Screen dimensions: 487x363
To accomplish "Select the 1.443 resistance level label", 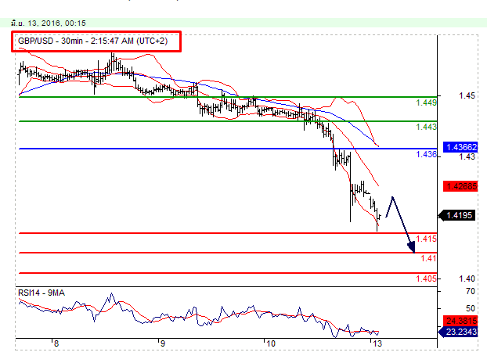I will pos(426,127).
